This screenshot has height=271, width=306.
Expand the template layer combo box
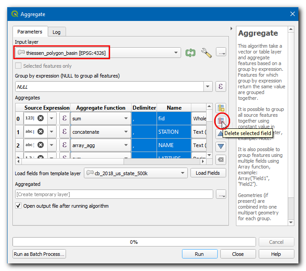[x=182, y=173]
